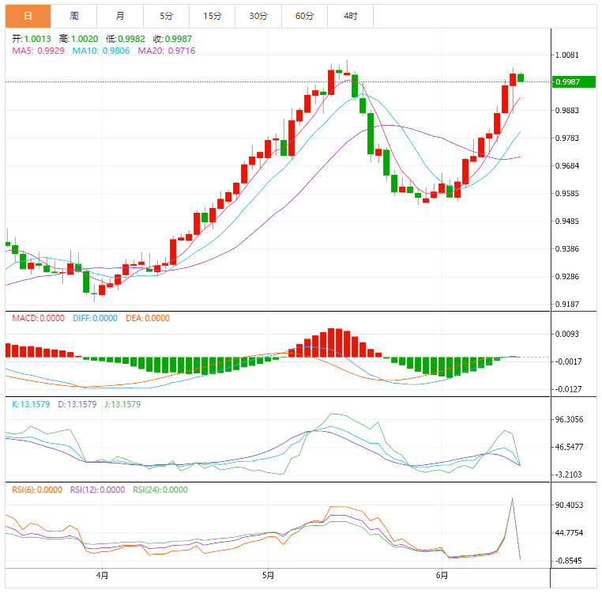The width and height of the screenshot is (602, 594).
Task: Click the latest green candlestick on chart
Action: tap(521, 78)
